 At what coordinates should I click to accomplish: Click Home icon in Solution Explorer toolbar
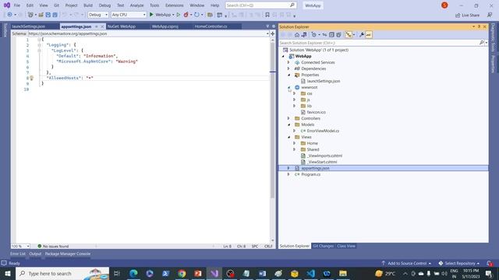coord(297,35)
